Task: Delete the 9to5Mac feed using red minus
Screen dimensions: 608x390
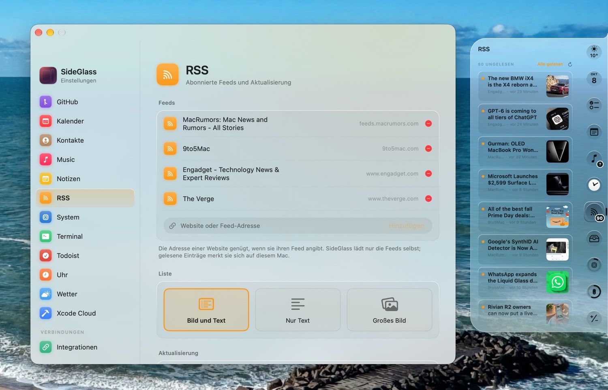Action: [x=428, y=149]
